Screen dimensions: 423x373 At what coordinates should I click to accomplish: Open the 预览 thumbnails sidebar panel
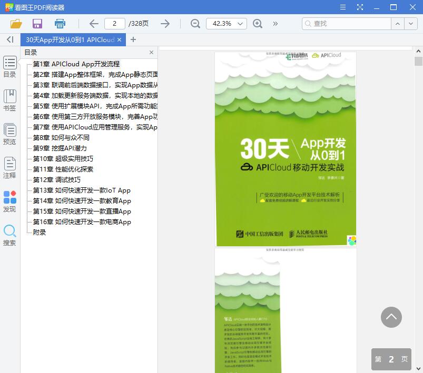coord(9,134)
